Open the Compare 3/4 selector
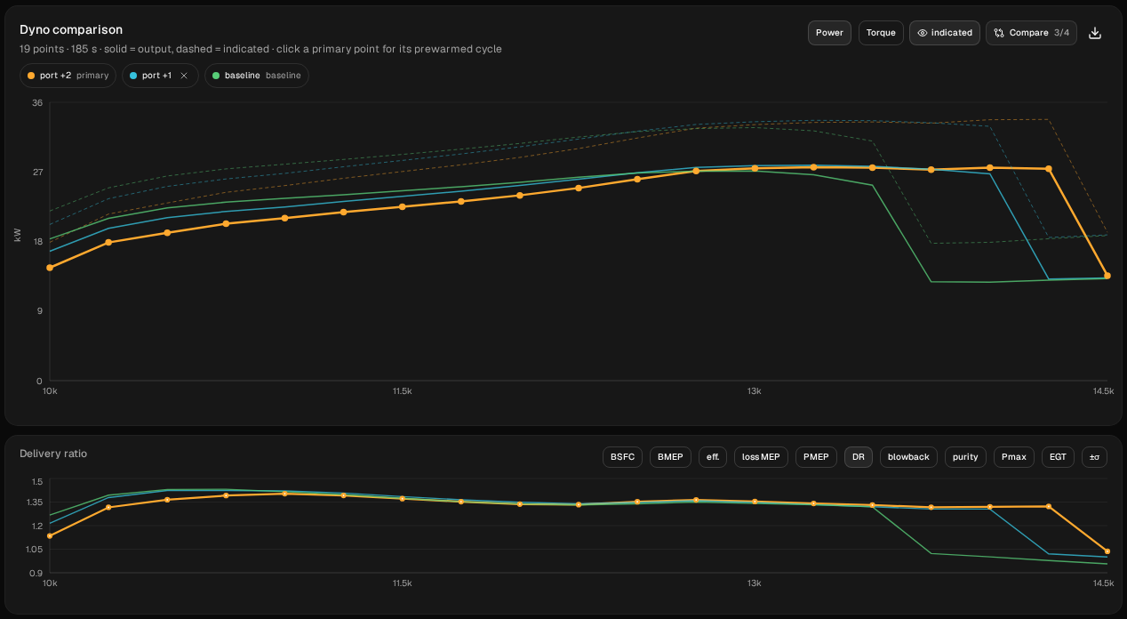This screenshot has height=619, width=1127. (1032, 33)
